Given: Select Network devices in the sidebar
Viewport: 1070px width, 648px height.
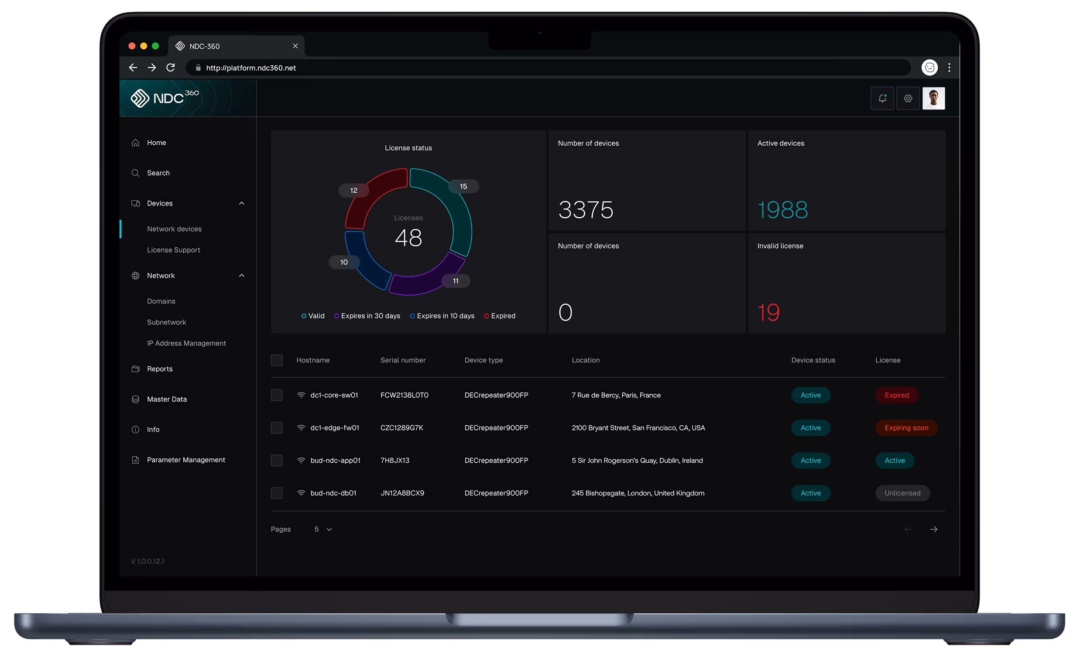Looking at the screenshot, I should tap(174, 229).
